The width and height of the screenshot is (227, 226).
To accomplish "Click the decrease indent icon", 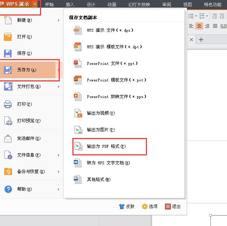I will pyautogui.click(x=214, y=16).
